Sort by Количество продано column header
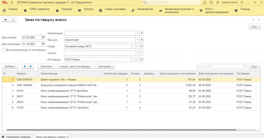This screenshot has width=264, height=138. click(x=115, y=74)
